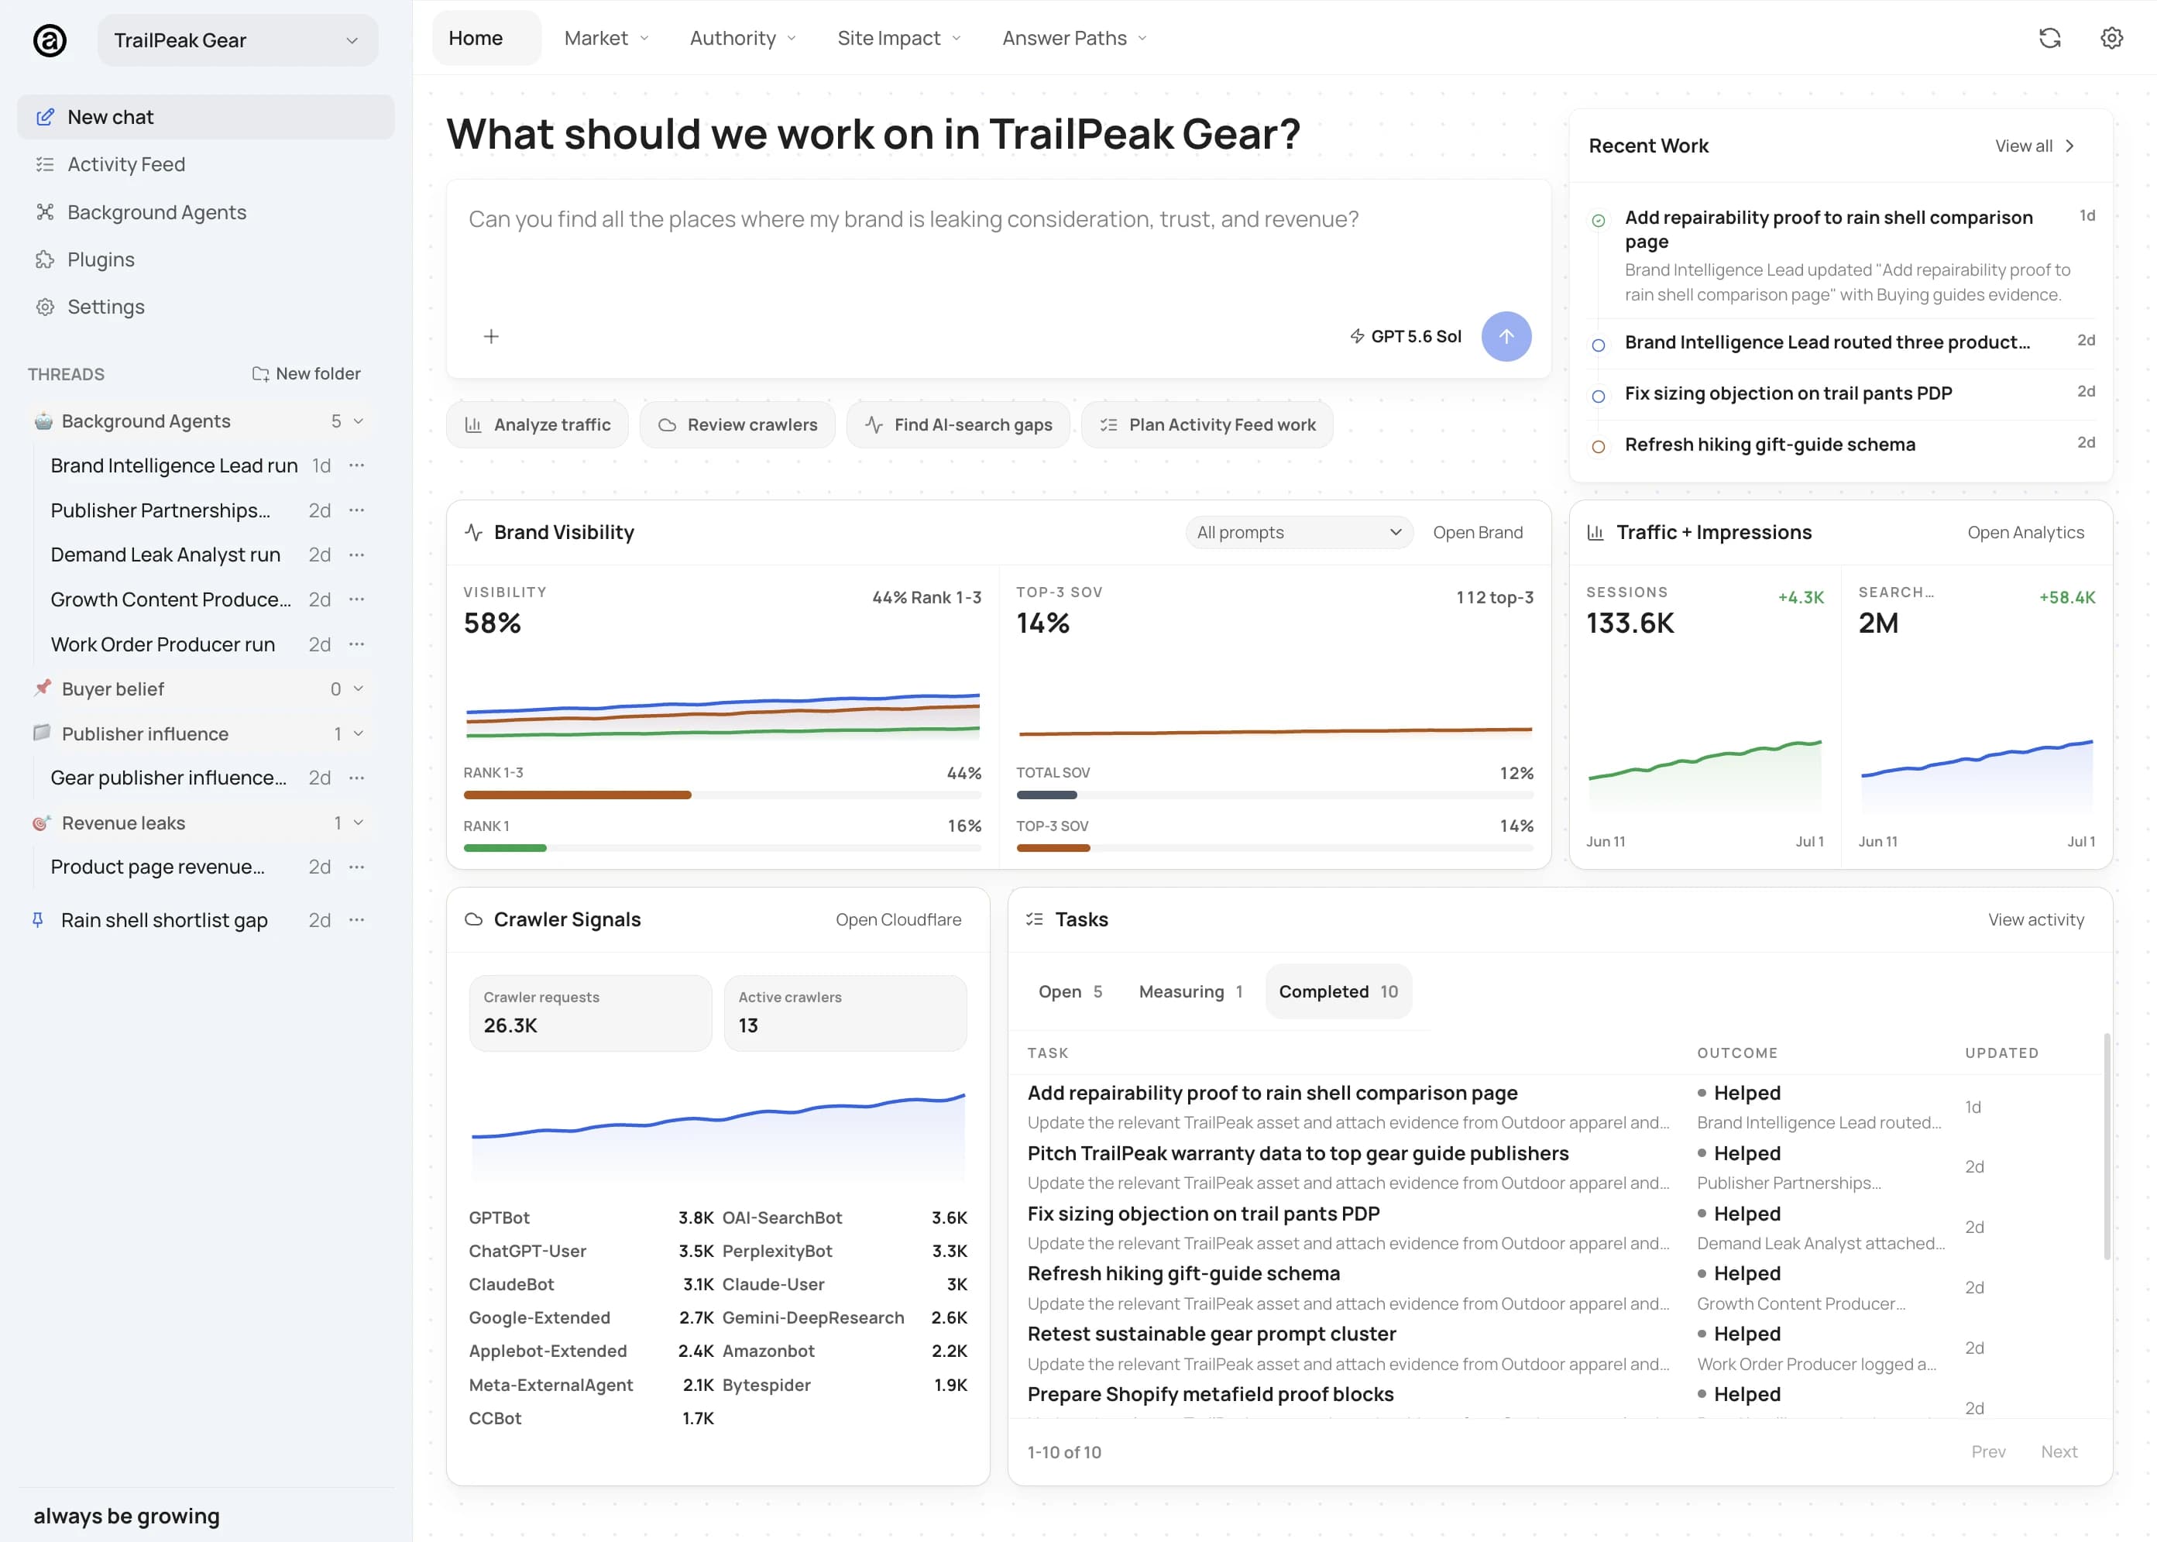Click the Buyer belief pushpin icon
2157x1542 pixels.
pyautogui.click(x=42, y=689)
